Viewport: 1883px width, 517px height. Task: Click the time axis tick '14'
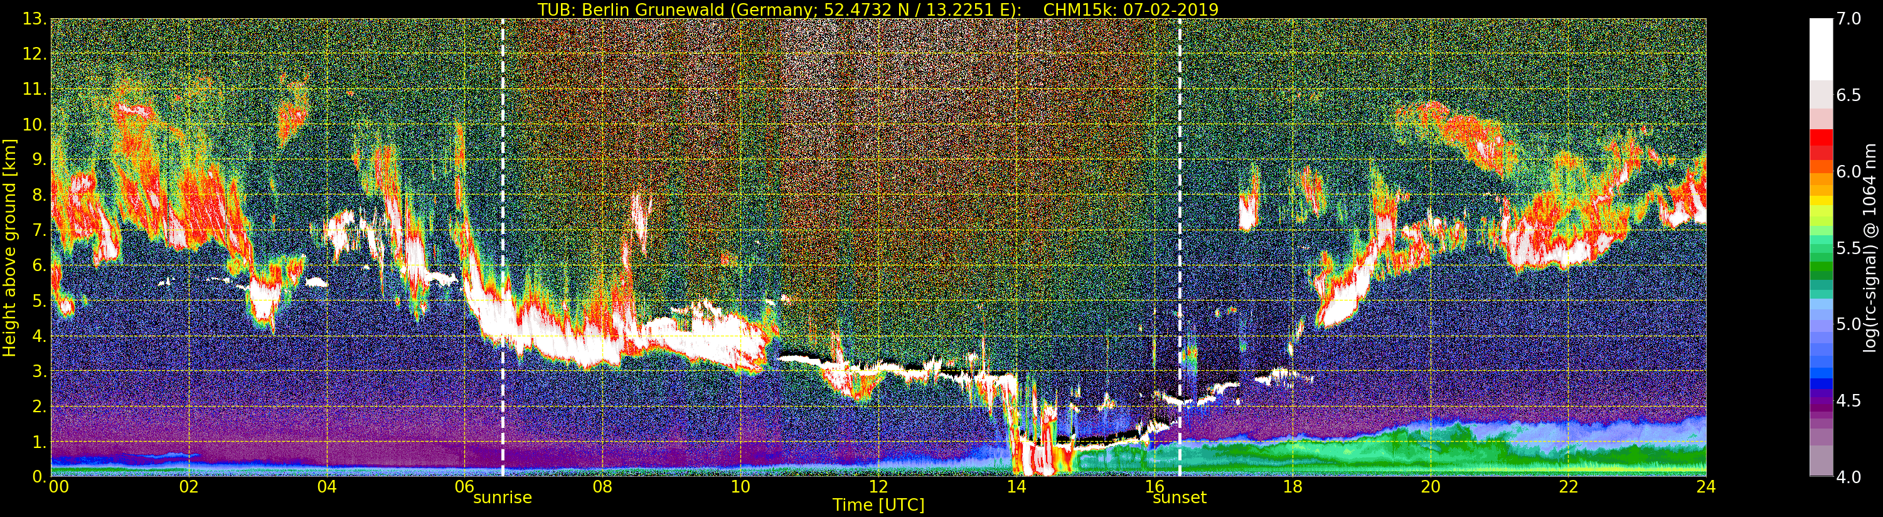pos(1016,486)
